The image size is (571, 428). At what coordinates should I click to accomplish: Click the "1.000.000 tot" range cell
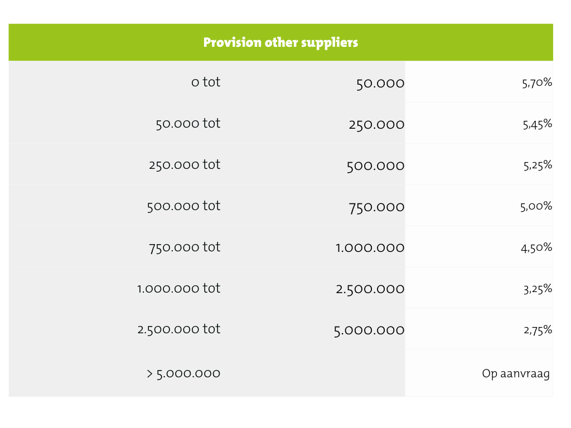179,288
